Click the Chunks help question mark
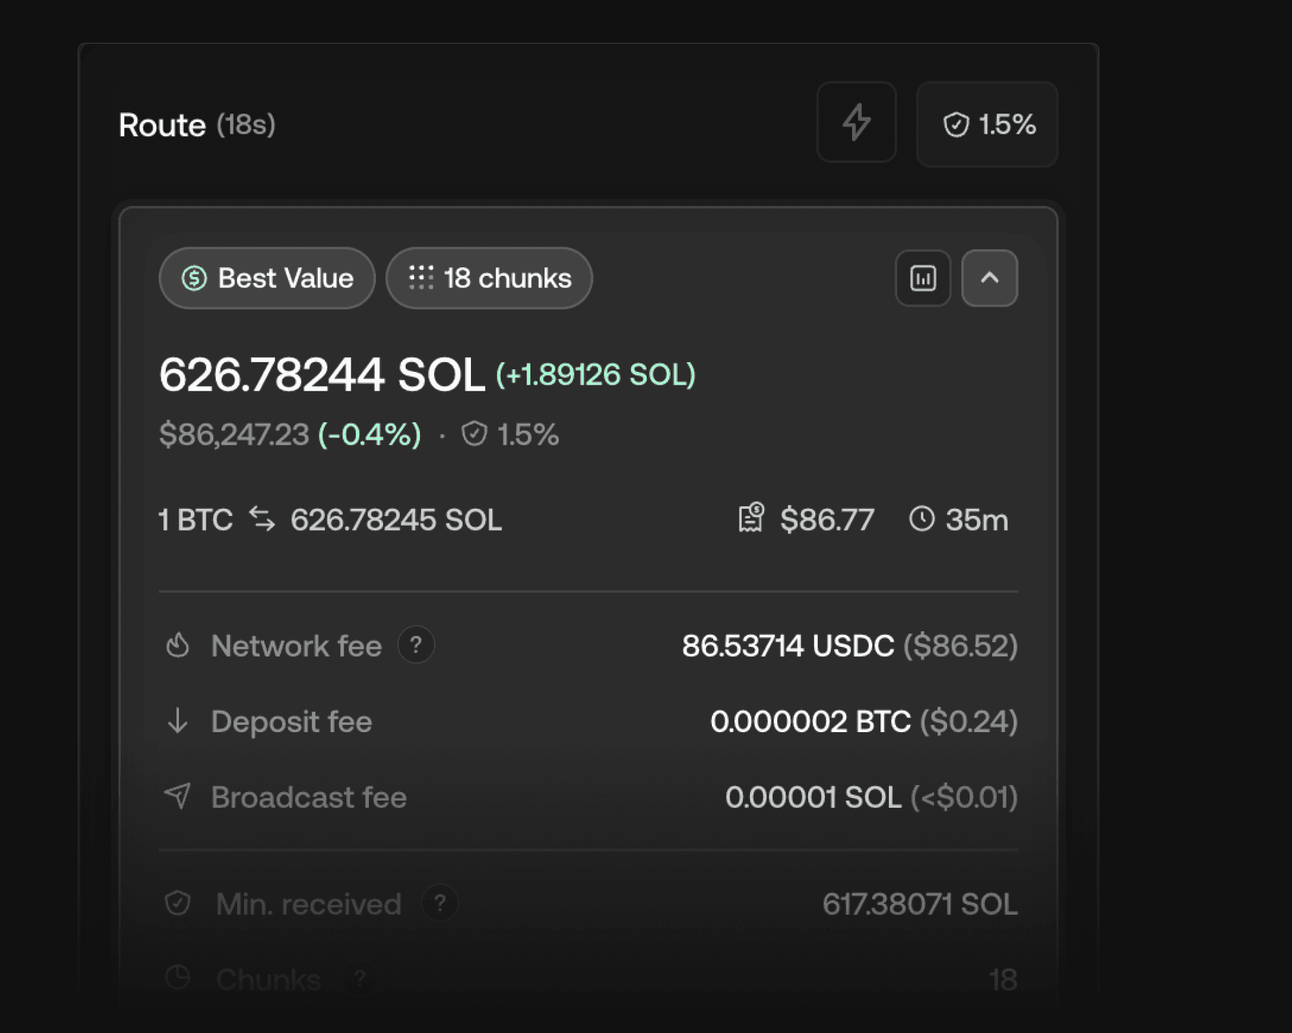1292x1033 pixels. tap(360, 979)
